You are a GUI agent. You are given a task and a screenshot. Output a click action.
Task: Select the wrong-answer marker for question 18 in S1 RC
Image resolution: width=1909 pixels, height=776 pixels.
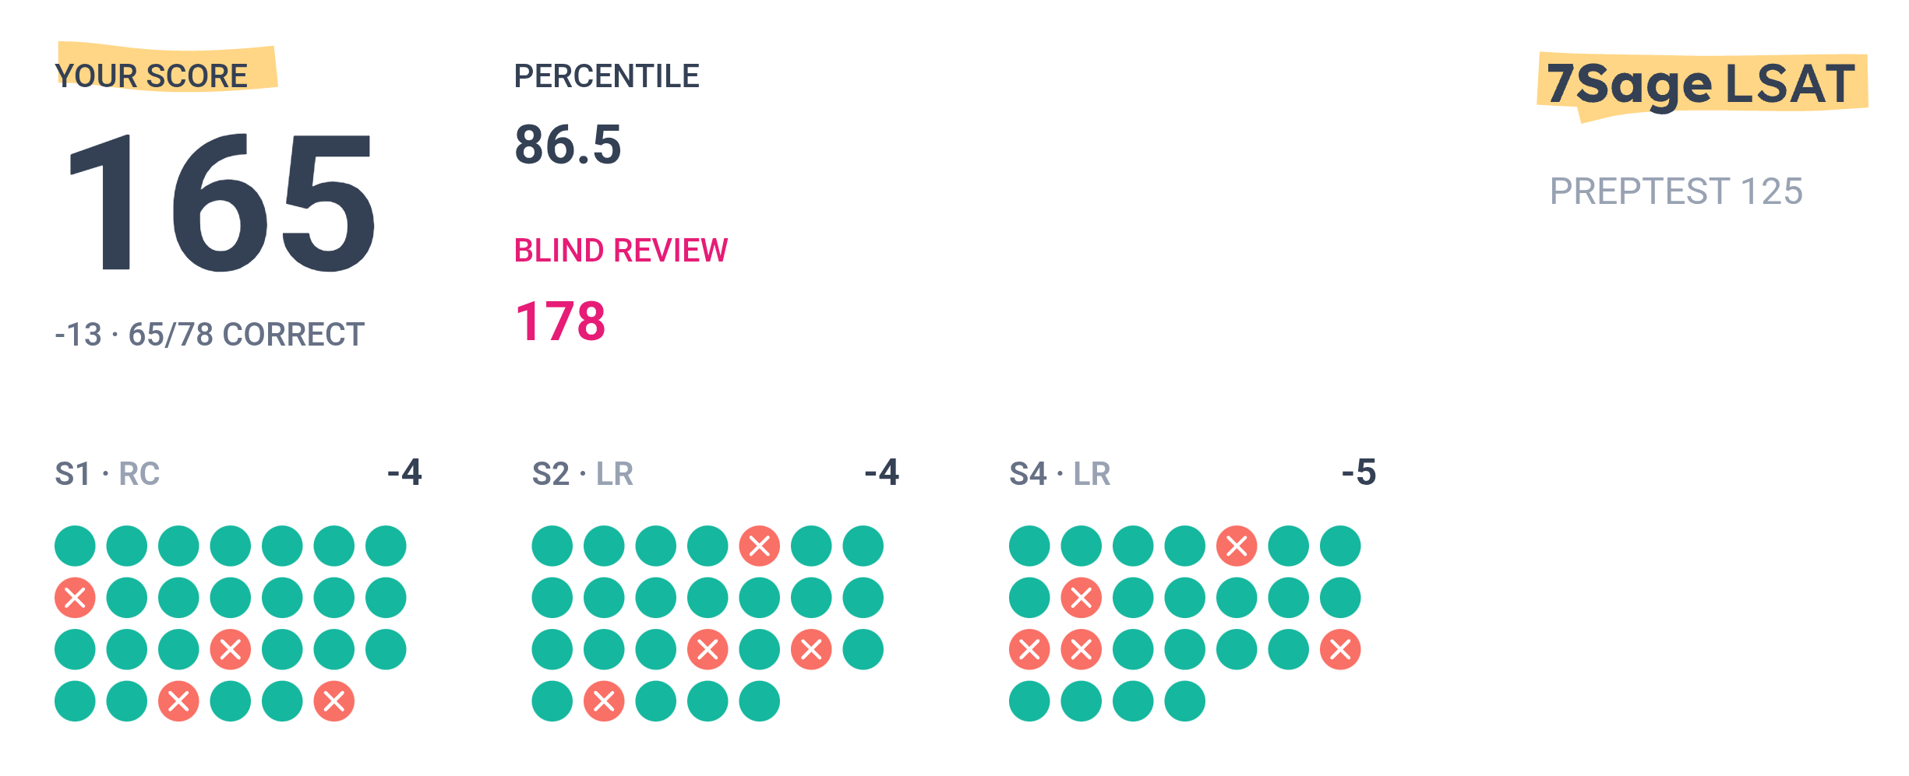tap(231, 649)
